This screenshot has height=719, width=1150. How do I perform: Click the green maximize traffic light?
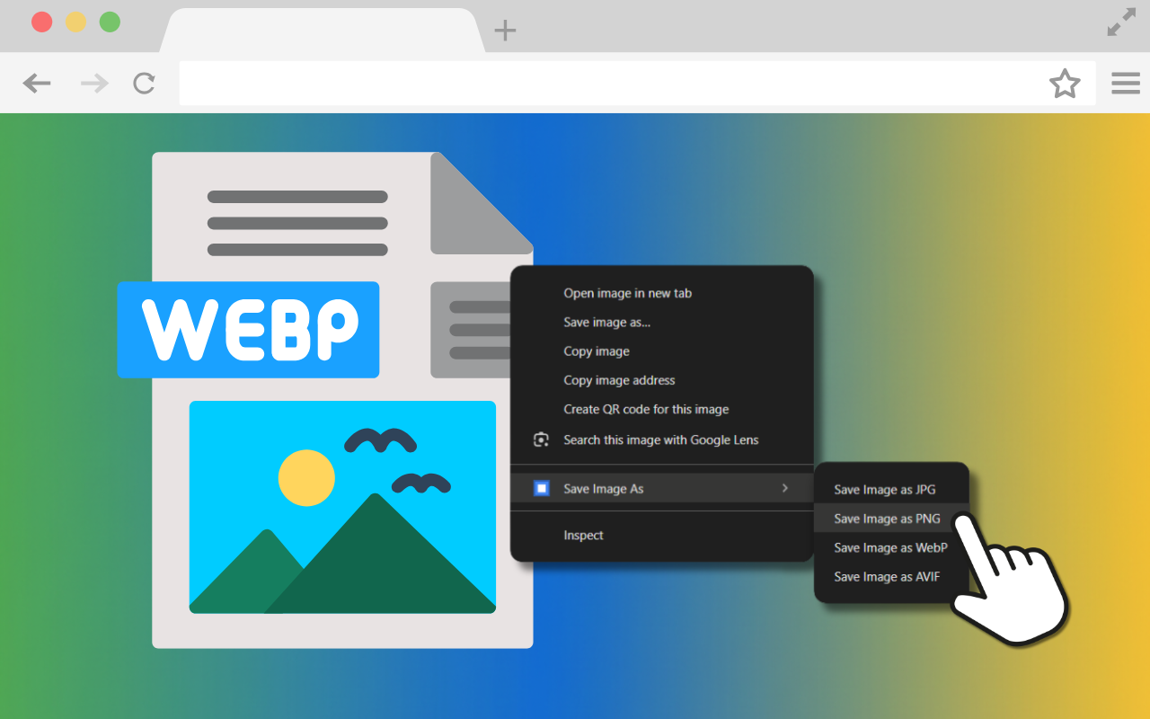[110, 22]
